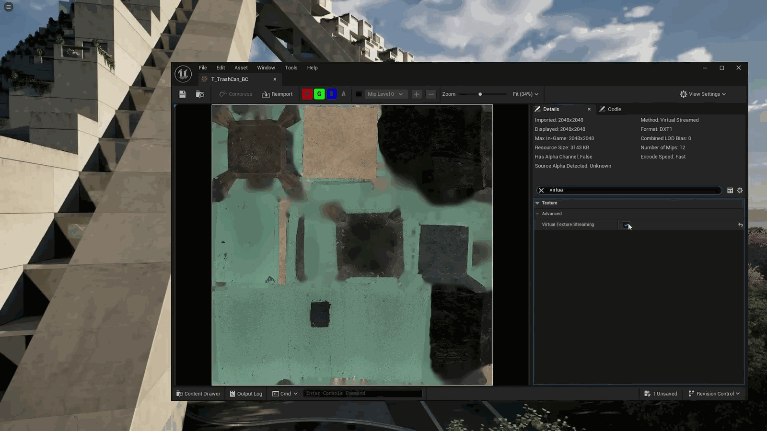Open the Tools menu
This screenshot has height=431, width=767.
pos(291,68)
